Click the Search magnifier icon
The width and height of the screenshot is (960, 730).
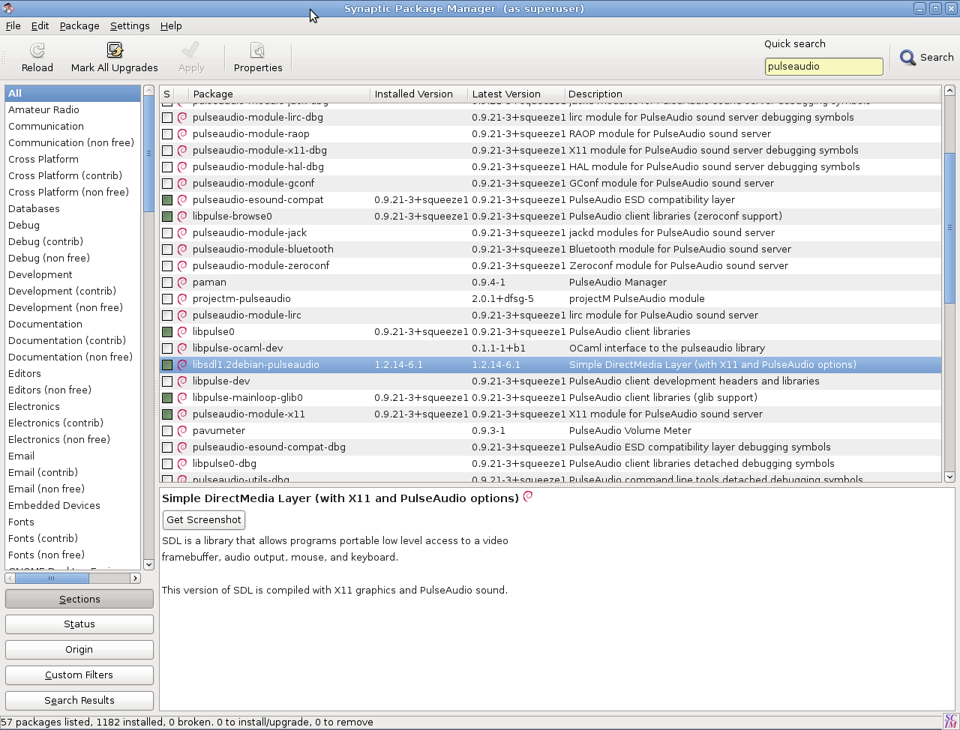[x=907, y=58]
